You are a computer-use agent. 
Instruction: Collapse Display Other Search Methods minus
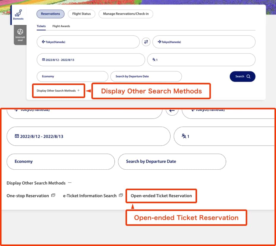tap(69, 183)
